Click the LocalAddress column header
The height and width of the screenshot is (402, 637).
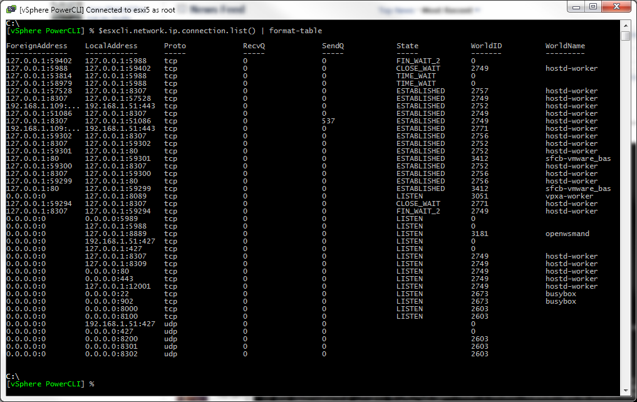click(x=111, y=46)
